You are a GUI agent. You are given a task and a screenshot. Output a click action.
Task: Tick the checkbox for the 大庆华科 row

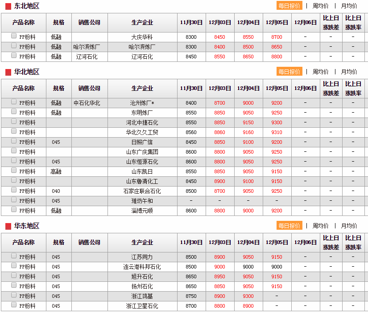point(14,36)
